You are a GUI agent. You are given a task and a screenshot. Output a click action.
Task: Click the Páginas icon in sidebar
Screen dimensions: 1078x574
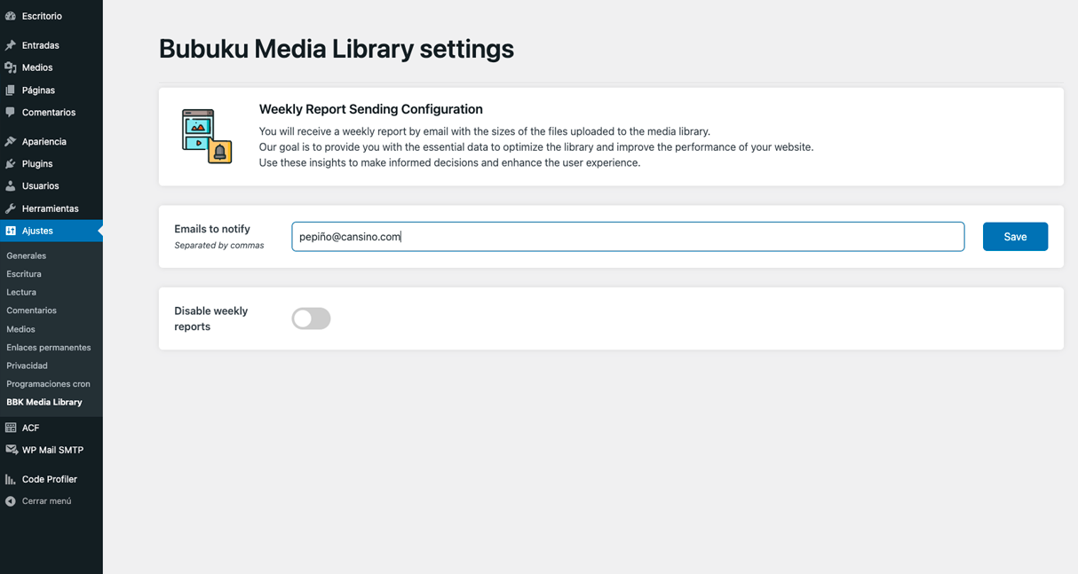(11, 90)
